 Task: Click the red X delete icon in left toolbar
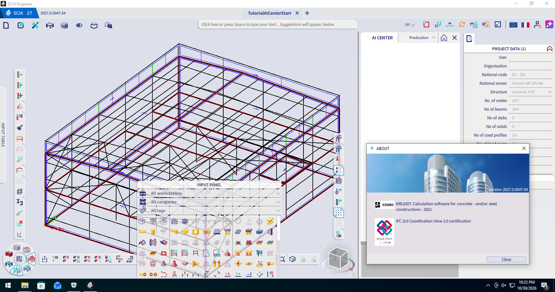click(x=20, y=224)
